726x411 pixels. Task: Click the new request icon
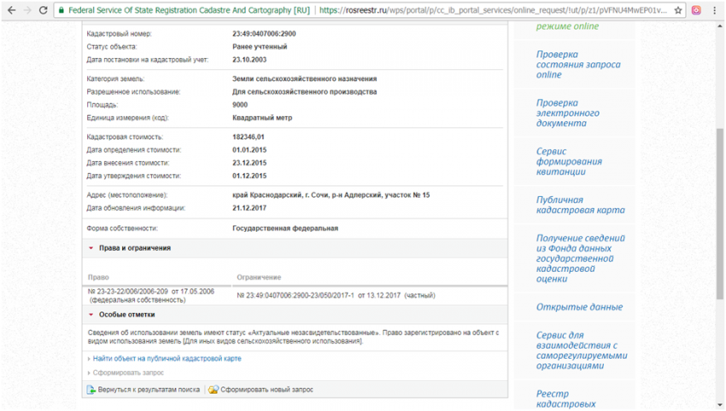pos(213,390)
